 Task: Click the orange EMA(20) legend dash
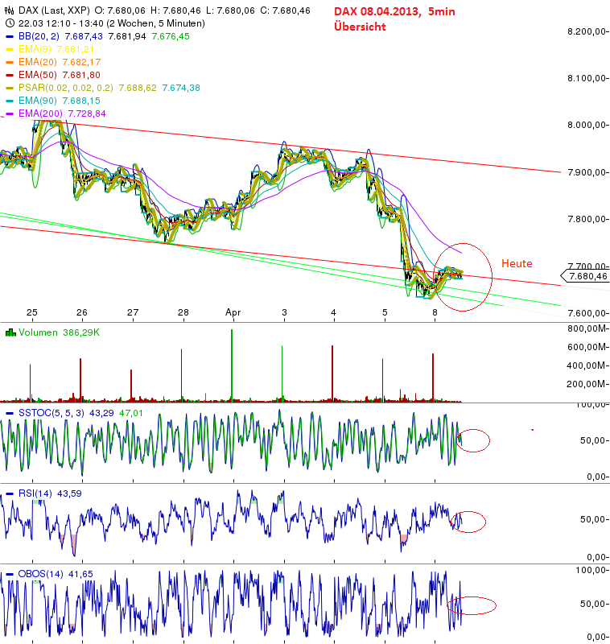10,62
